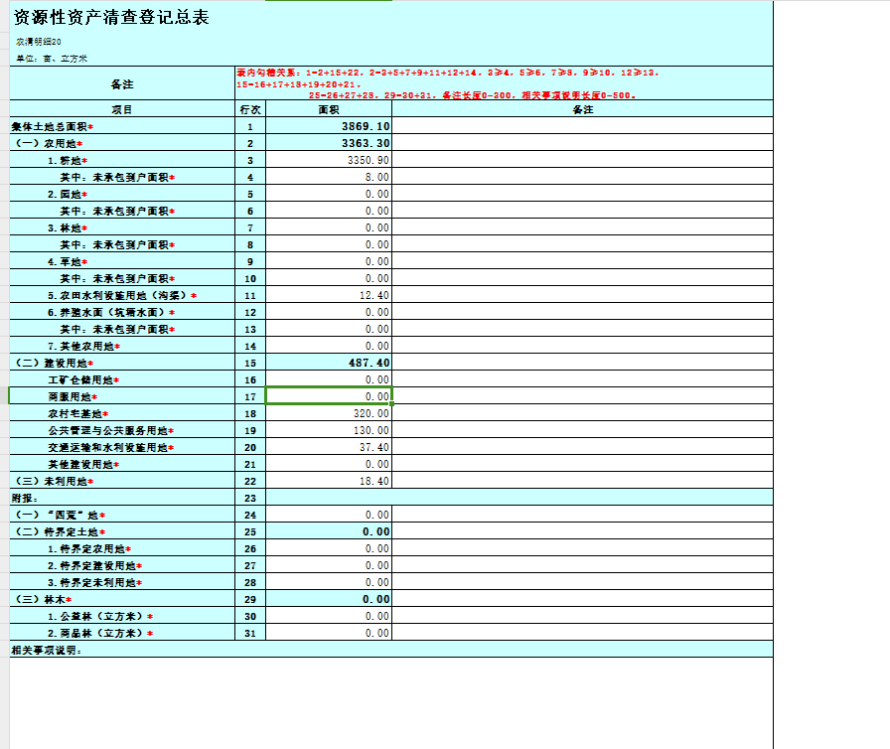The height and width of the screenshot is (749, 890).
Task: Select the （一）"四荒"地 label cell
Action: [x=122, y=515]
